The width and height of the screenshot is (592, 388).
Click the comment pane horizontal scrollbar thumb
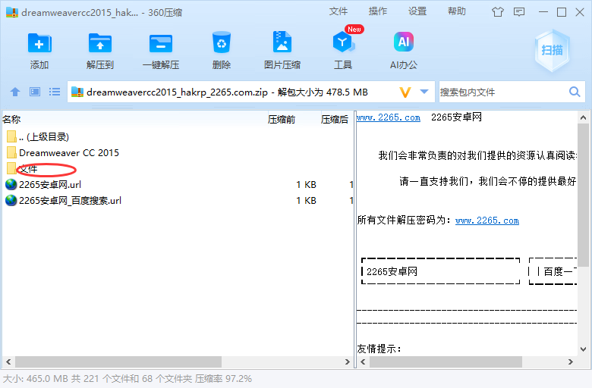coord(446,361)
